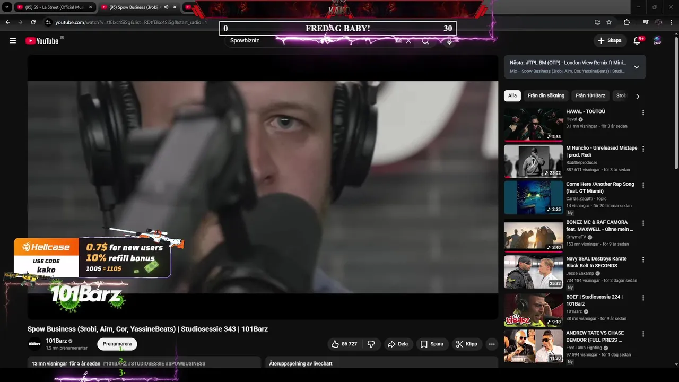Viewport: 679px width, 382px height.
Task: Open the 101Barz channel avatar
Action: pos(34,344)
